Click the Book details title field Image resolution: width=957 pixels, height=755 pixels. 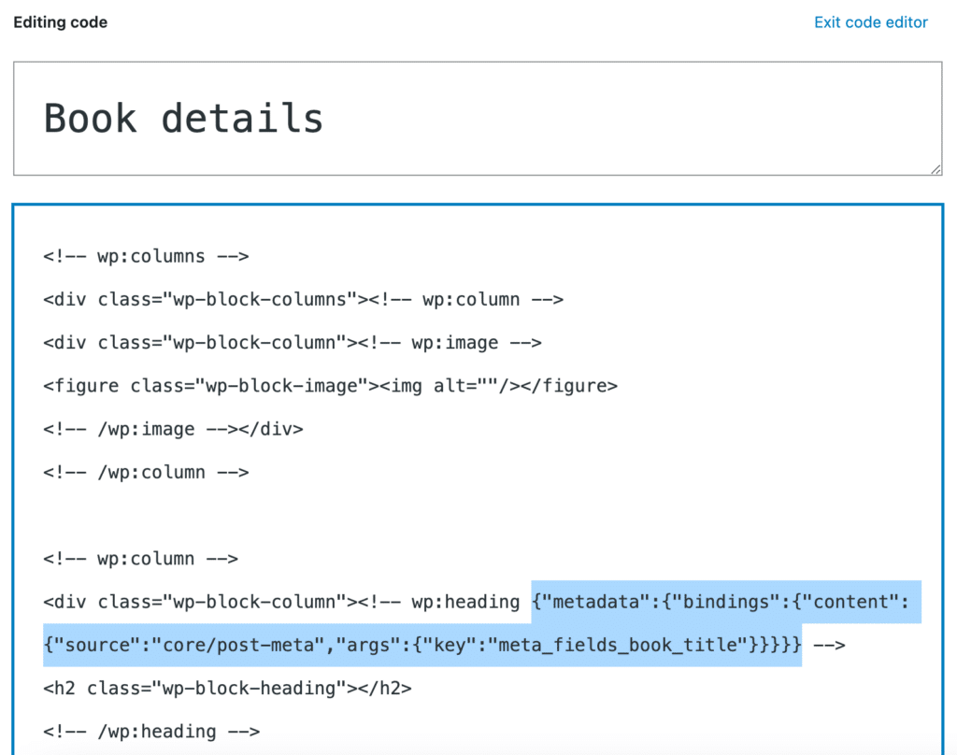(x=183, y=118)
